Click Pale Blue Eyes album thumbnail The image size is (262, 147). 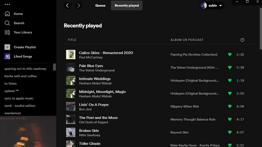pyautogui.click(x=71, y=67)
